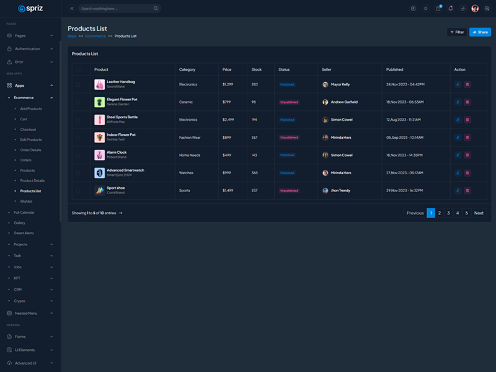This screenshot has height=372, width=496.
Task: Click the Share button
Action: click(480, 32)
